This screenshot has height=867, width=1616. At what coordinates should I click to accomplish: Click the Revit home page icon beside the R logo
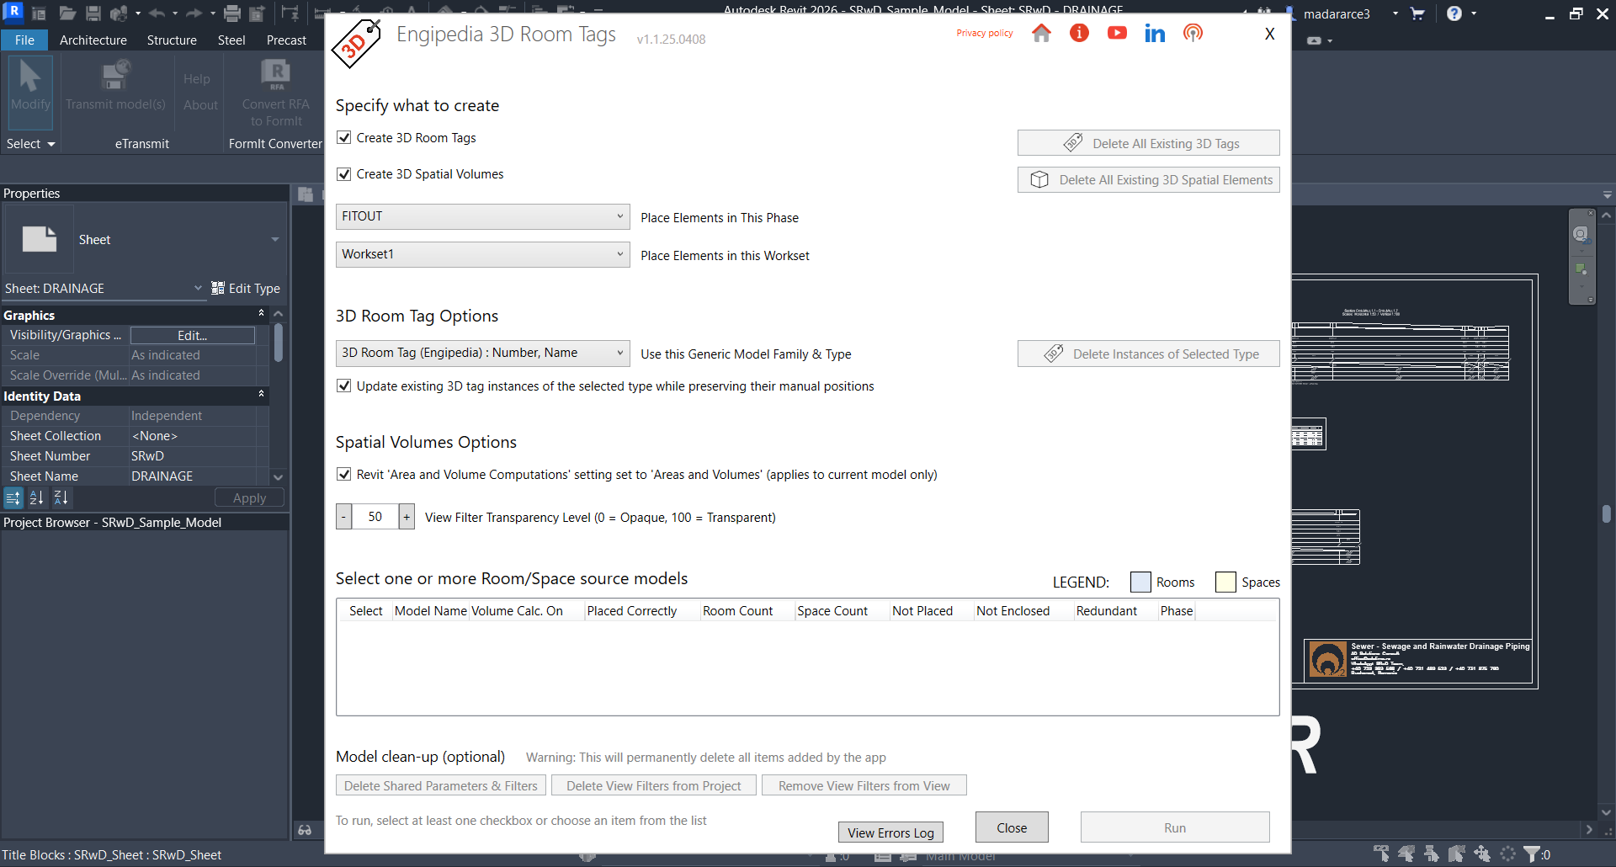coord(39,13)
